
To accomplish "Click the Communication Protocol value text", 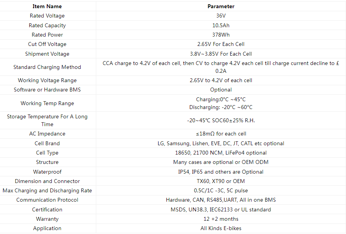I will tap(221, 200).
